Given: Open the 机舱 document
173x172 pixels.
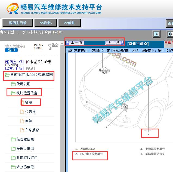Looking at the screenshot, I should [x=29, y=103].
